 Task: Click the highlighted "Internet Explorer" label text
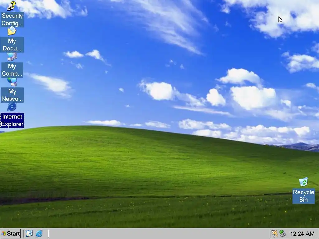[12, 120]
